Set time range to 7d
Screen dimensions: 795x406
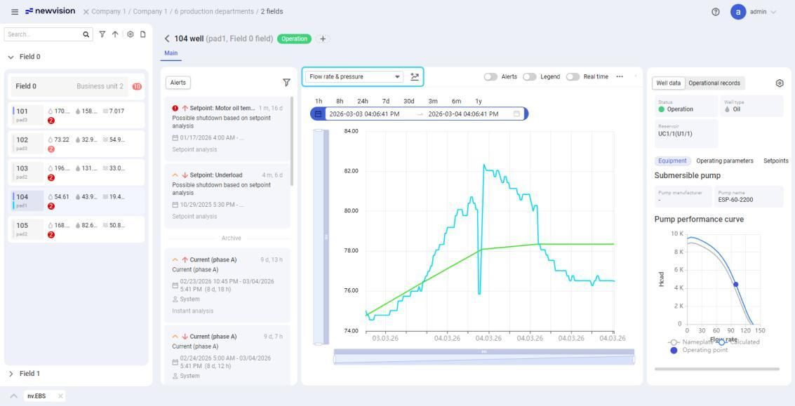point(386,102)
